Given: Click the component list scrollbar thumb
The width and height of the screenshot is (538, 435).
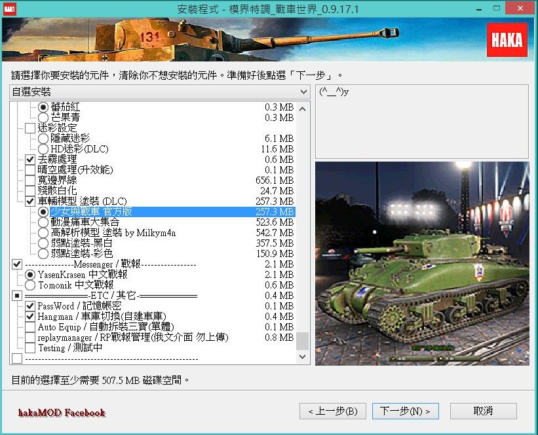Looking at the screenshot, I should (303, 341).
